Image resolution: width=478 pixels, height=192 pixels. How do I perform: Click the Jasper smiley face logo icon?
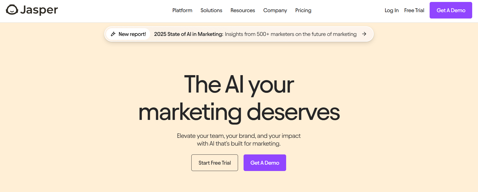pyautogui.click(x=12, y=10)
